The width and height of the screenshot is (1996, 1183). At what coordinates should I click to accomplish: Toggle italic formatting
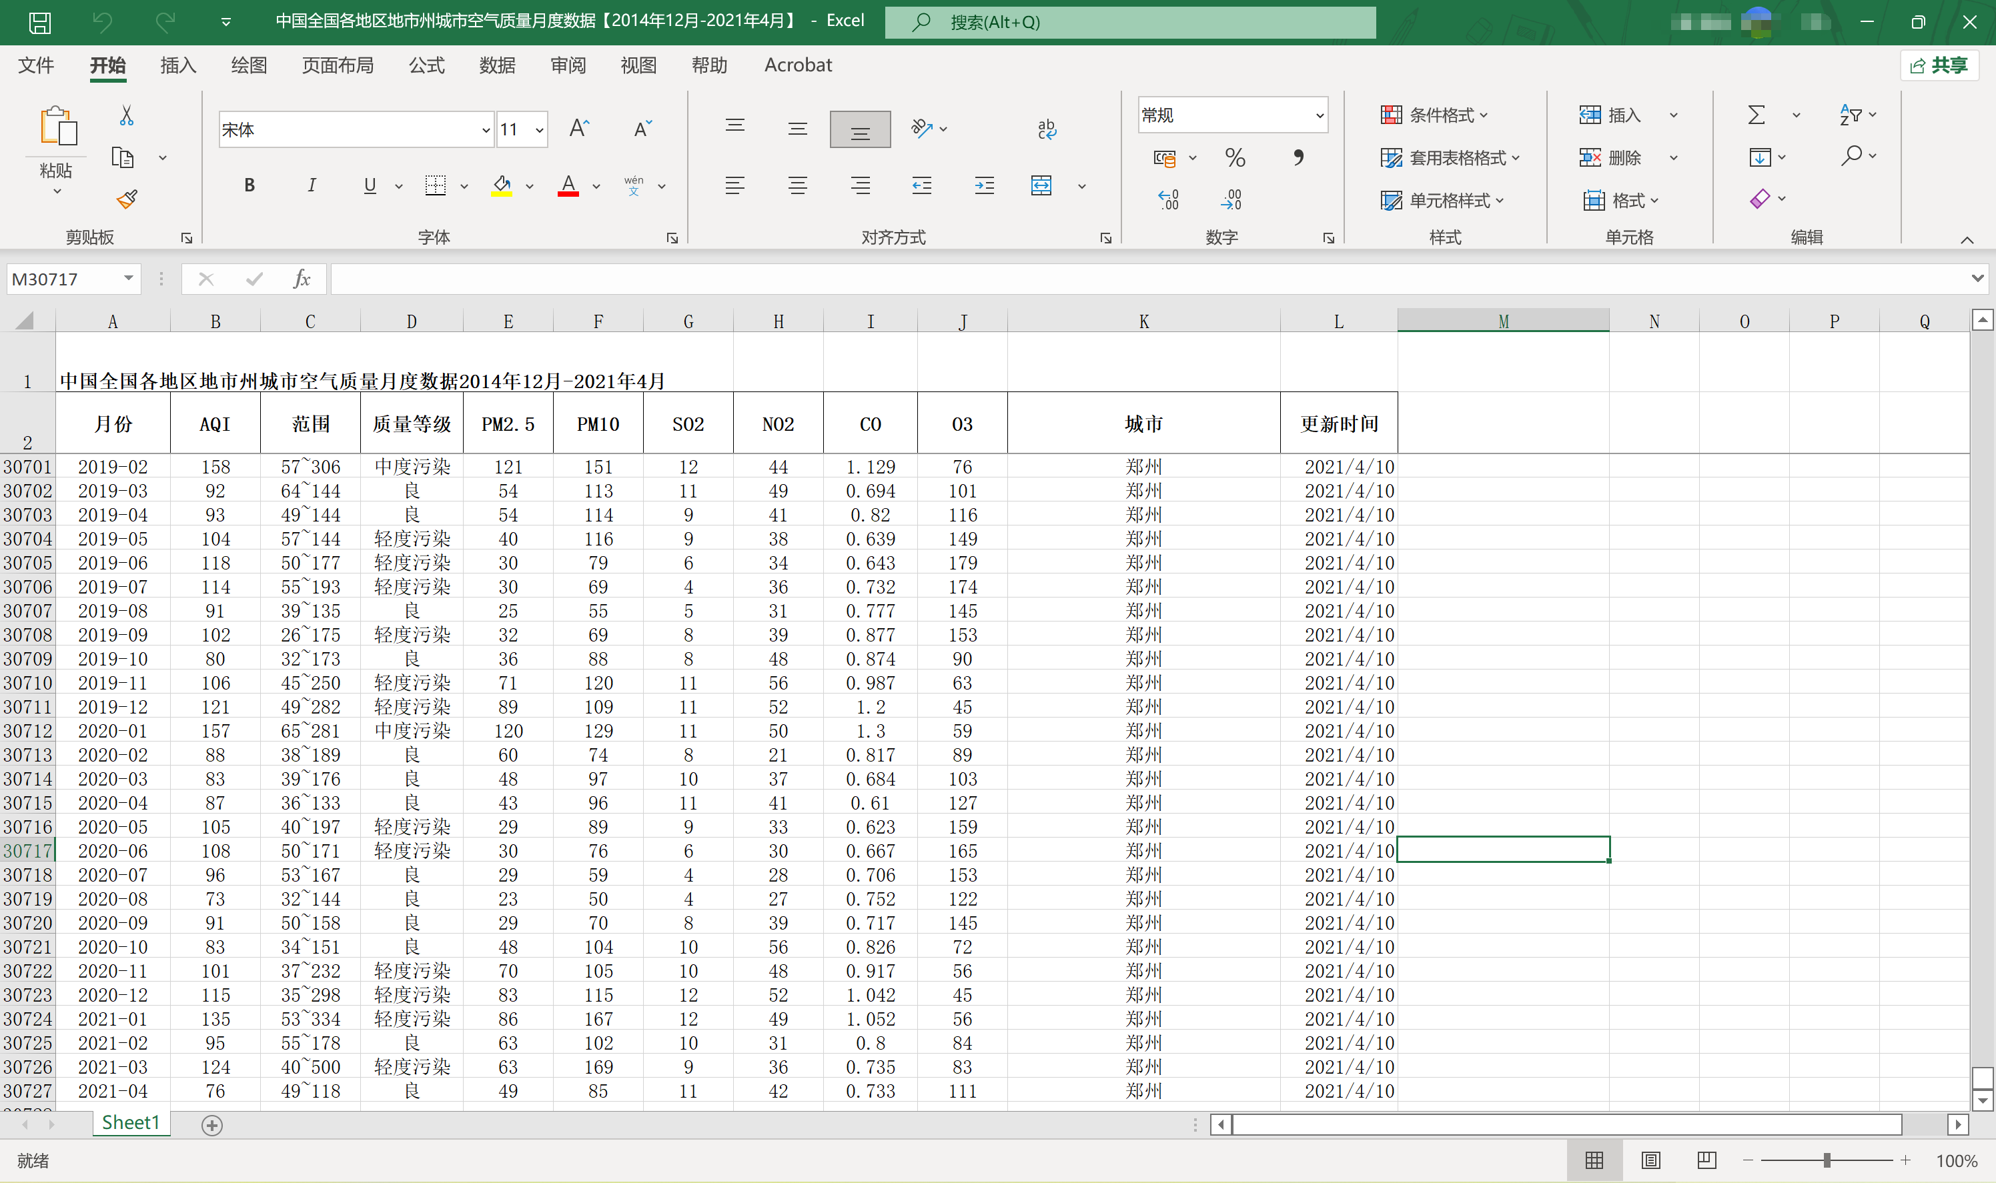(x=311, y=186)
